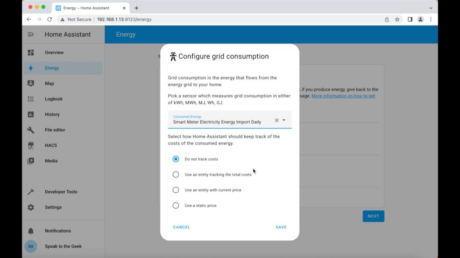Click the Not Secure warning icon

pyautogui.click(x=62, y=19)
